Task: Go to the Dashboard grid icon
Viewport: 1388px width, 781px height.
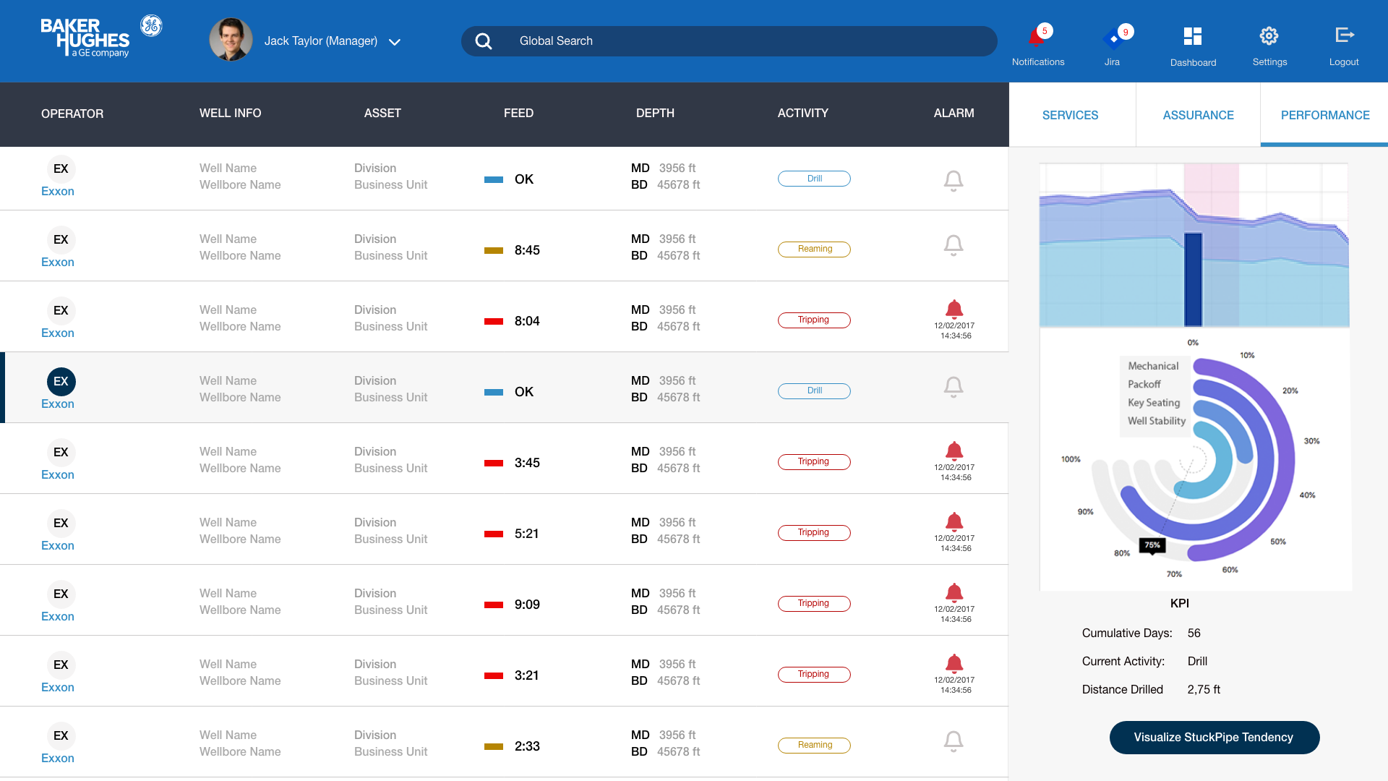Action: (1193, 36)
